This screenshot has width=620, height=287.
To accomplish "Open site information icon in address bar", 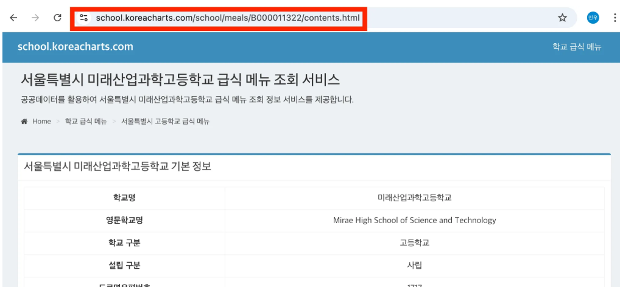I will tap(84, 18).
